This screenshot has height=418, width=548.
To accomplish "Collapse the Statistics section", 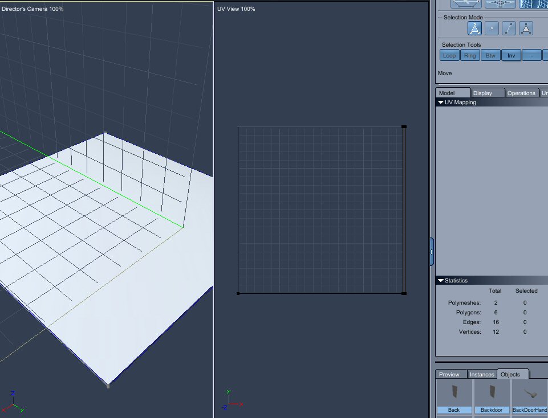I will pos(441,281).
